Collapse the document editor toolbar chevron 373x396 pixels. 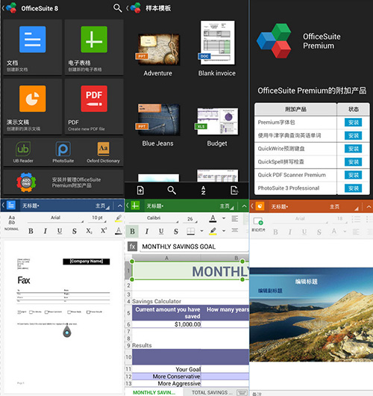(x=120, y=205)
